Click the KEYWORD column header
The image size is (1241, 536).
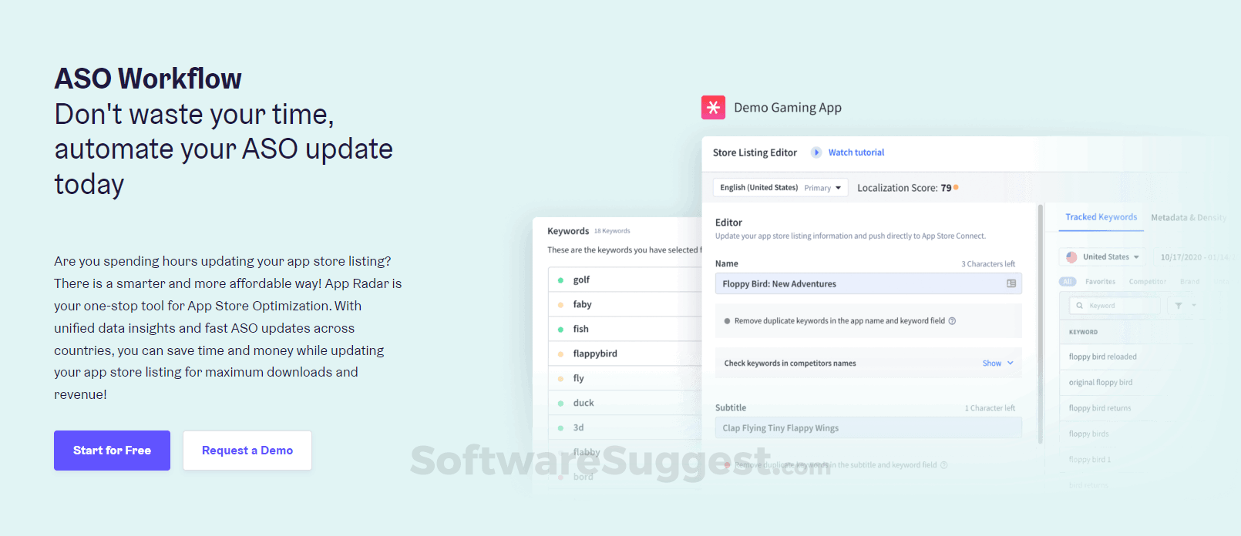1083,332
